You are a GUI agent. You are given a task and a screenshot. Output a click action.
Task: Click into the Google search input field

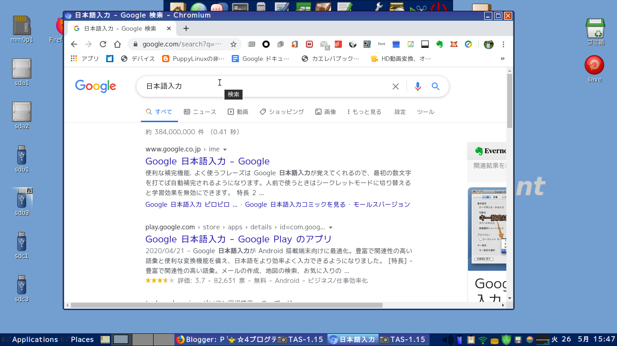coord(266,86)
